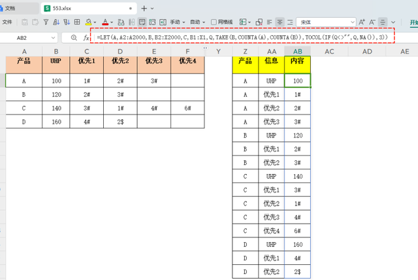
Task: Align text left
Action: click(269, 22)
